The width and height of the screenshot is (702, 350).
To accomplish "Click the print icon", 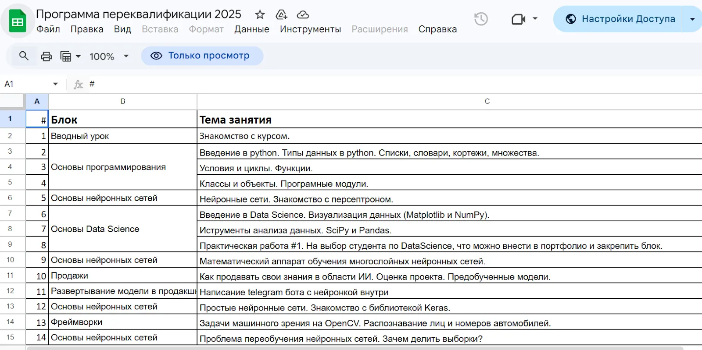I will 46,57.
